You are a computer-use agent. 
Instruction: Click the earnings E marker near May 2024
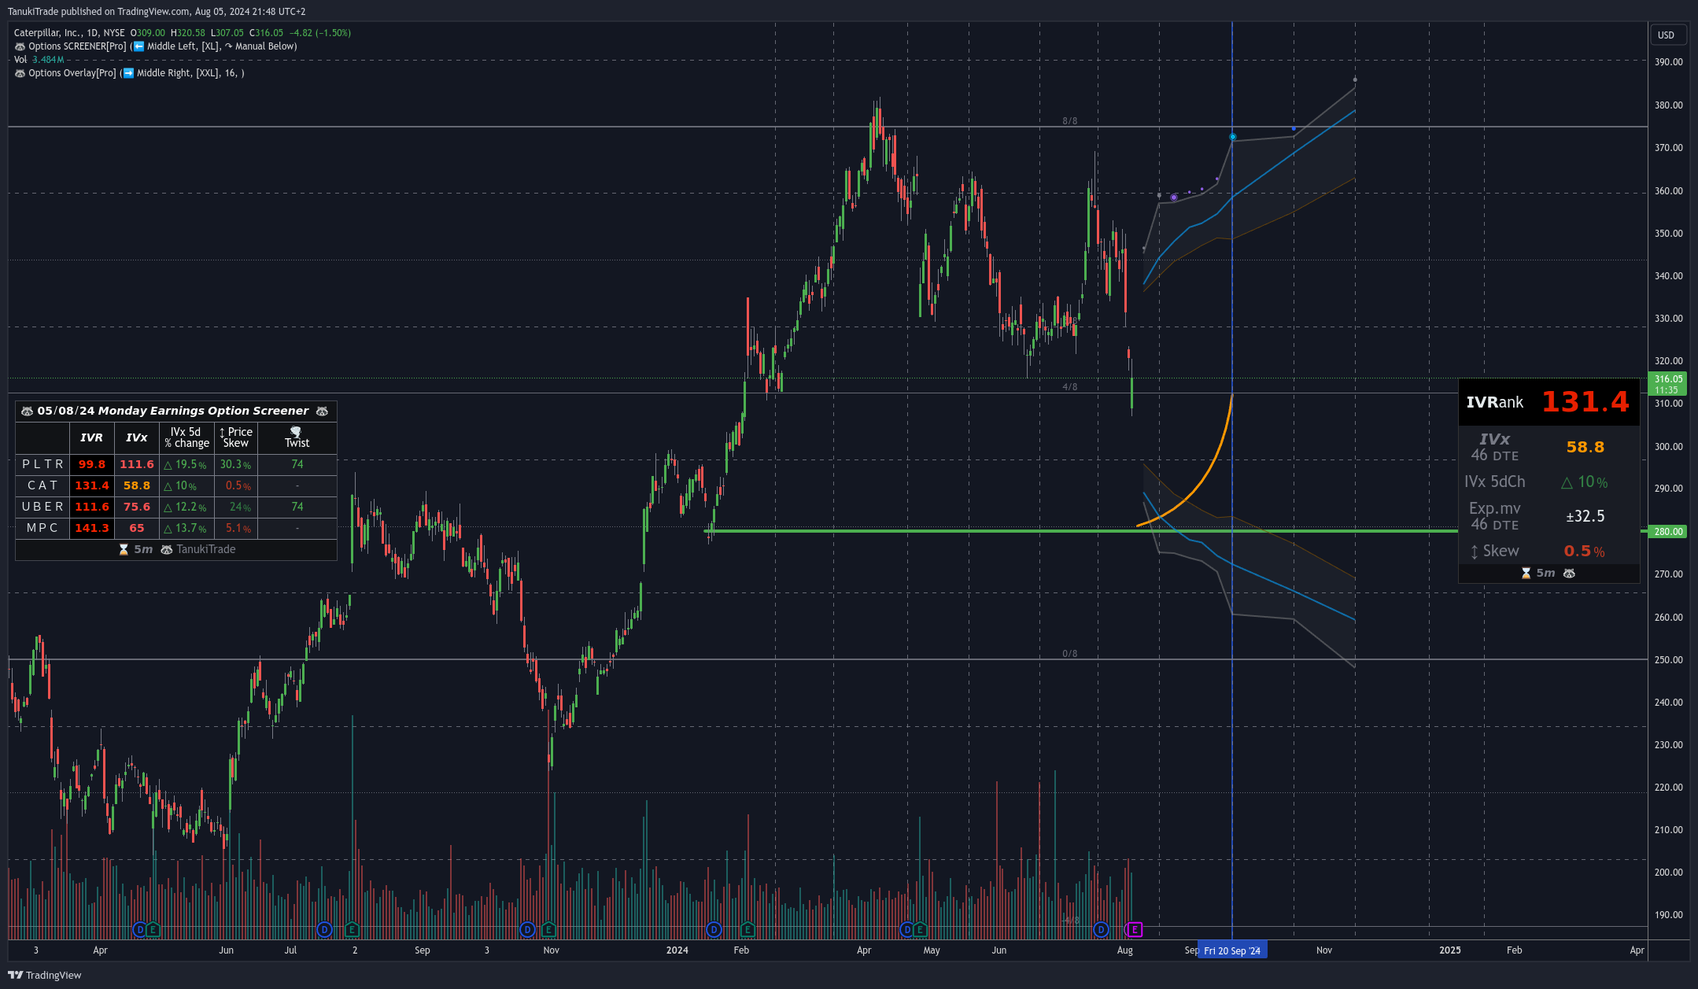(x=920, y=930)
